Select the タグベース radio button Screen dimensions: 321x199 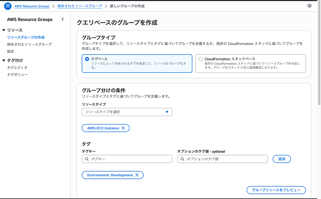pos(87,59)
